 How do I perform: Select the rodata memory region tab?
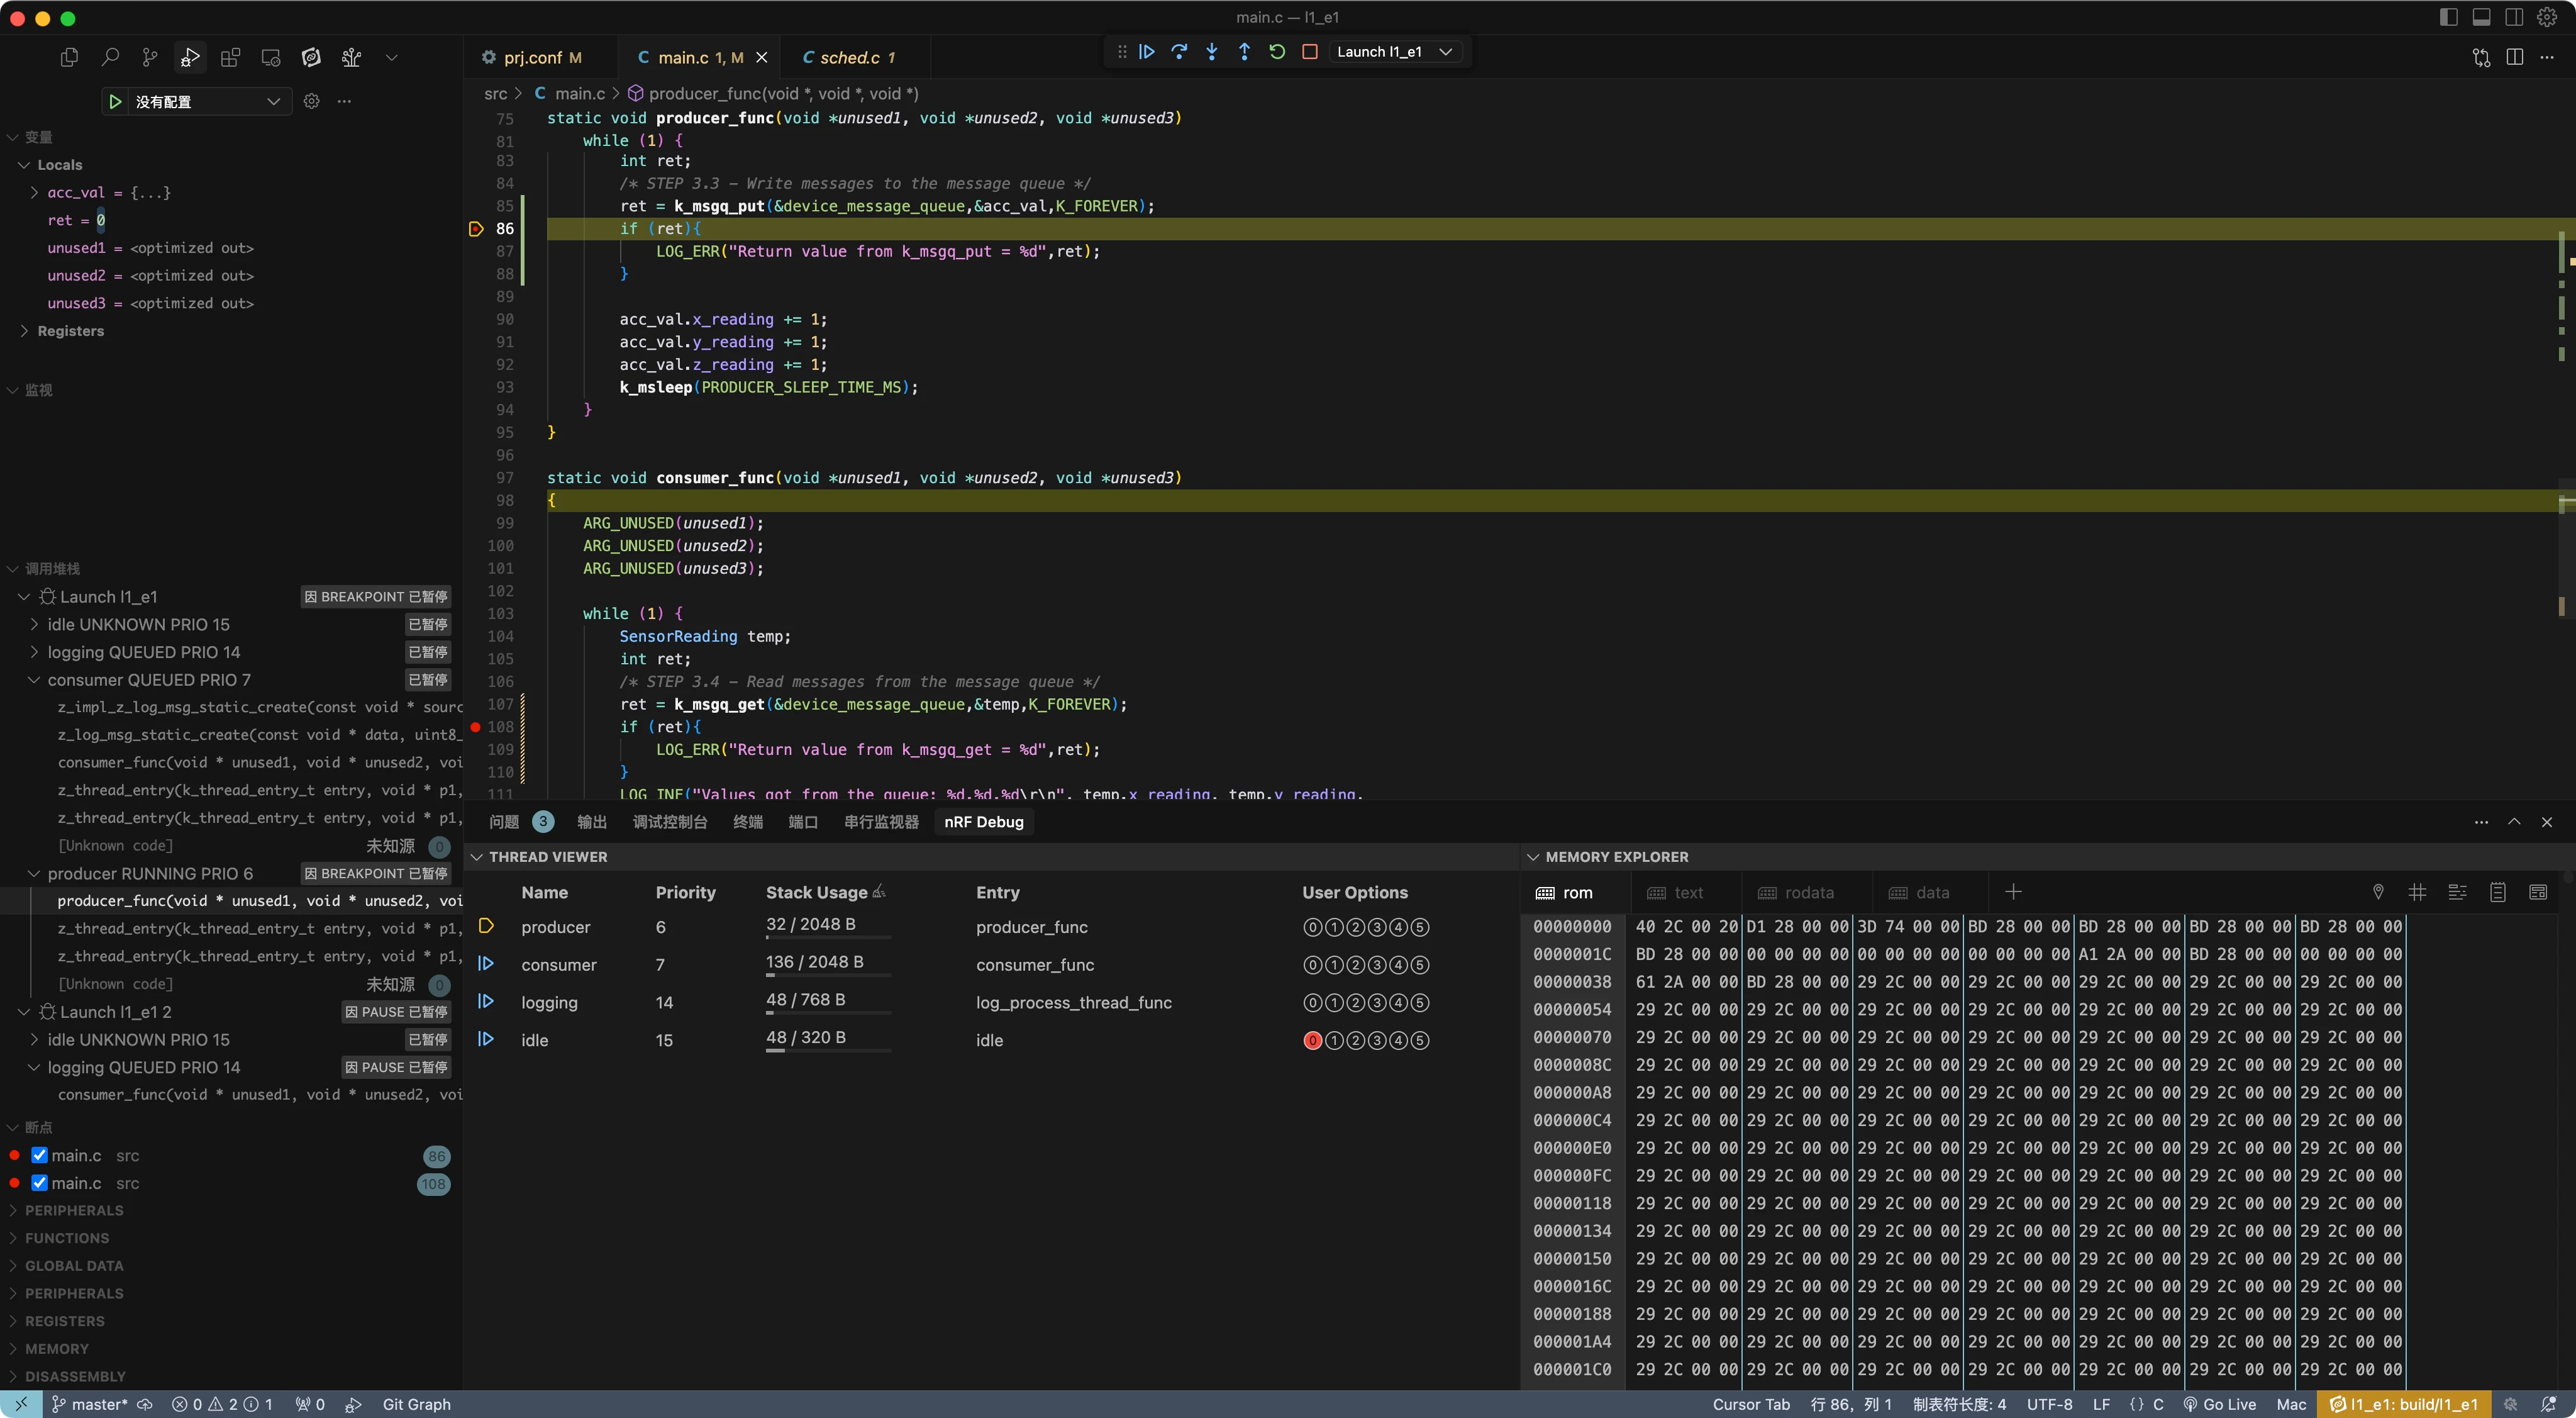1808,893
